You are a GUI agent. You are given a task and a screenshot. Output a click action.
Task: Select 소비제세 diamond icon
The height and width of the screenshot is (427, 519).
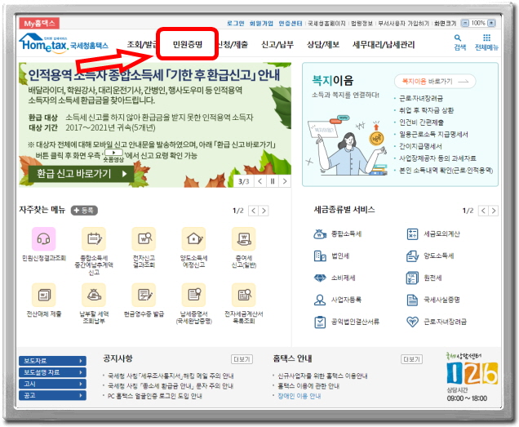click(320, 278)
